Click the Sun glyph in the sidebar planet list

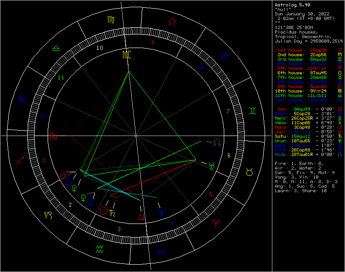coord(340,109)
